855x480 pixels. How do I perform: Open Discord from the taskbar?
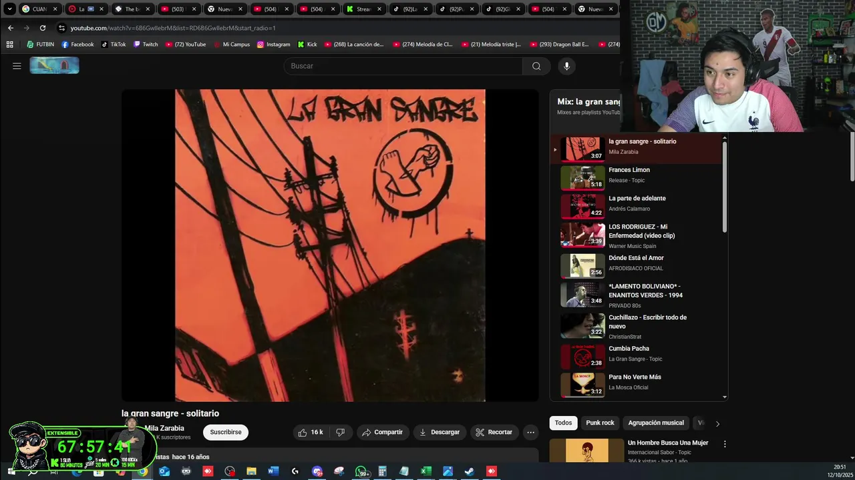pos(317,471)
